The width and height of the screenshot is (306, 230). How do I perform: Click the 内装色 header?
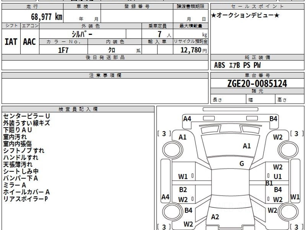coord(115,42)
